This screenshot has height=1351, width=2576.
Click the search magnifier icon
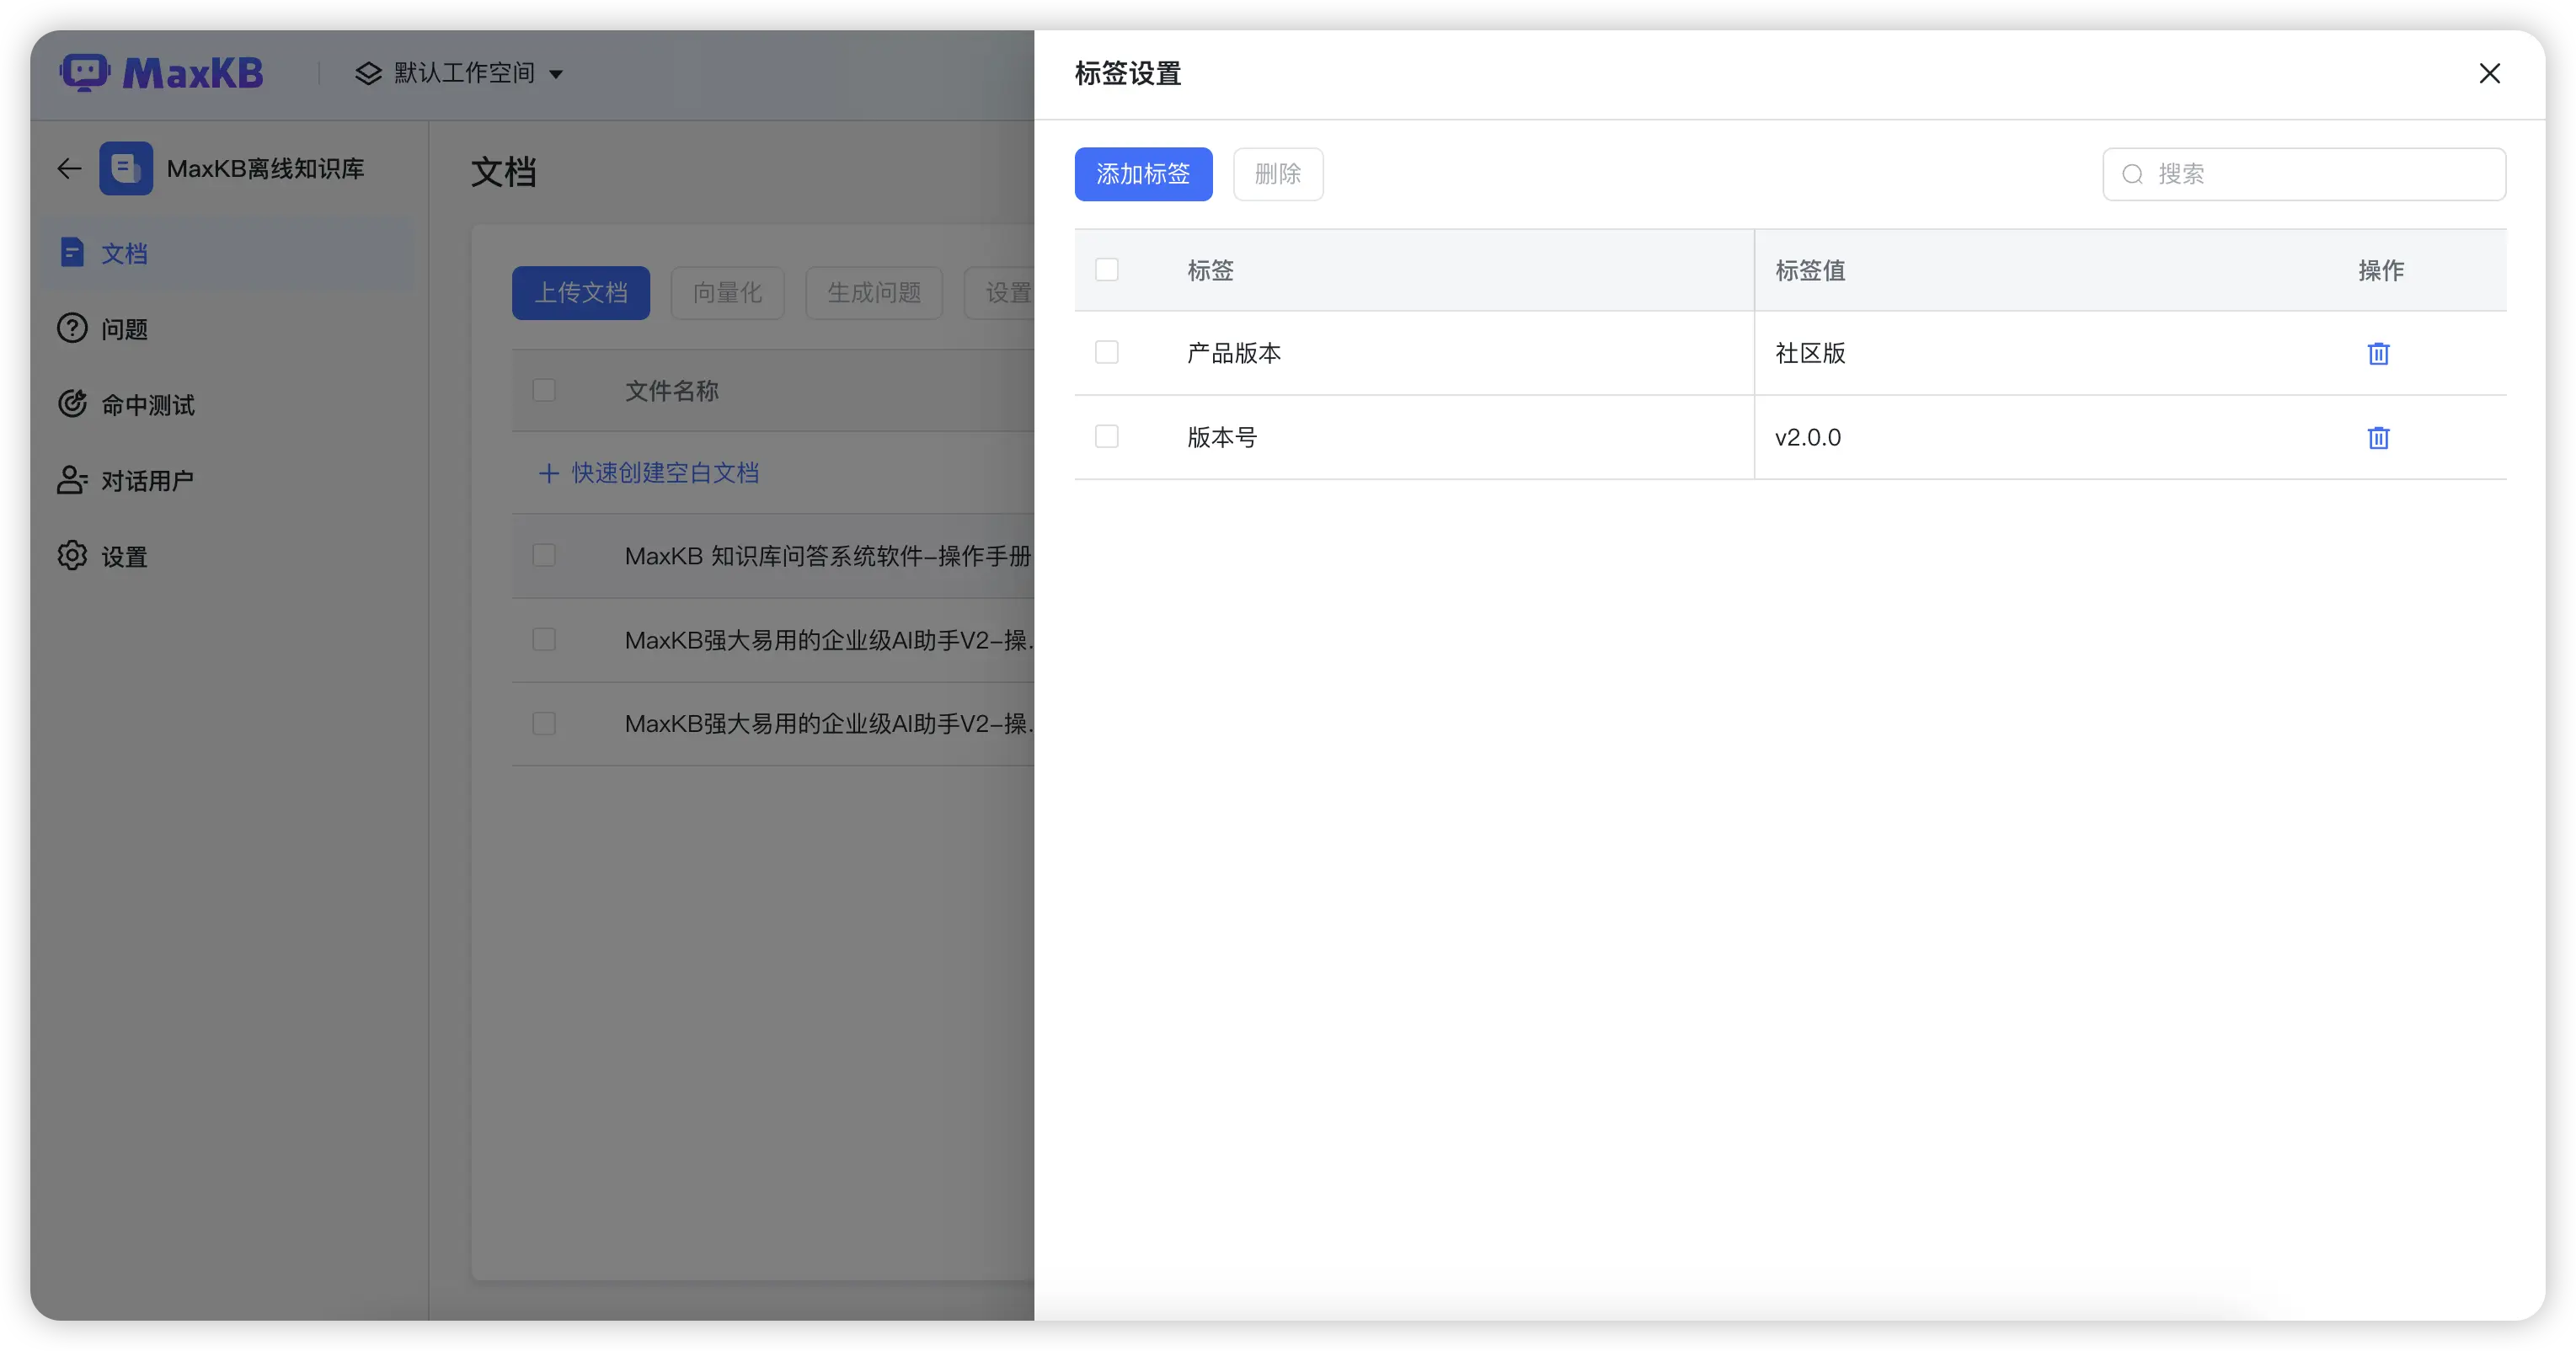pyautogui.click(x=2132, y=174)
